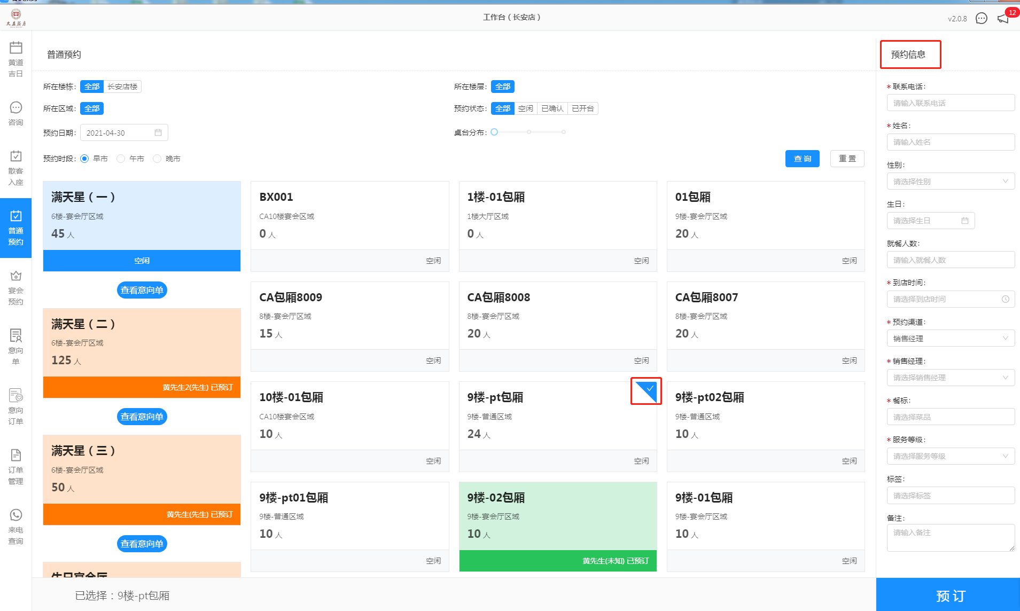This screenshot has height=611, width=1020.
Task: Select the 9楼-pt02包厢 table card
Action: click(x=766, y=427)
